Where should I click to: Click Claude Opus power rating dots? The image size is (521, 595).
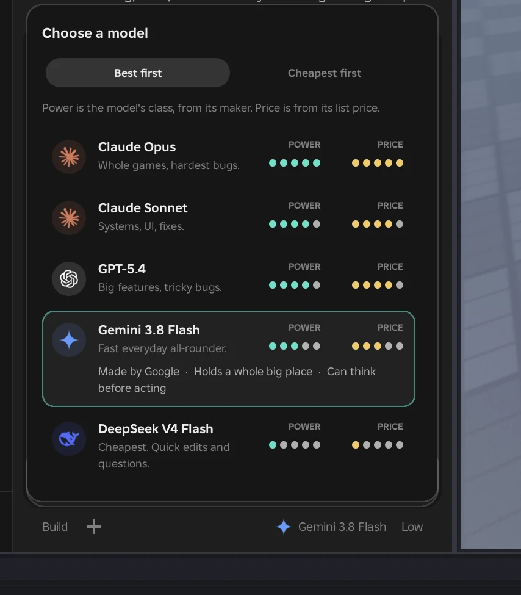point(295,163)
